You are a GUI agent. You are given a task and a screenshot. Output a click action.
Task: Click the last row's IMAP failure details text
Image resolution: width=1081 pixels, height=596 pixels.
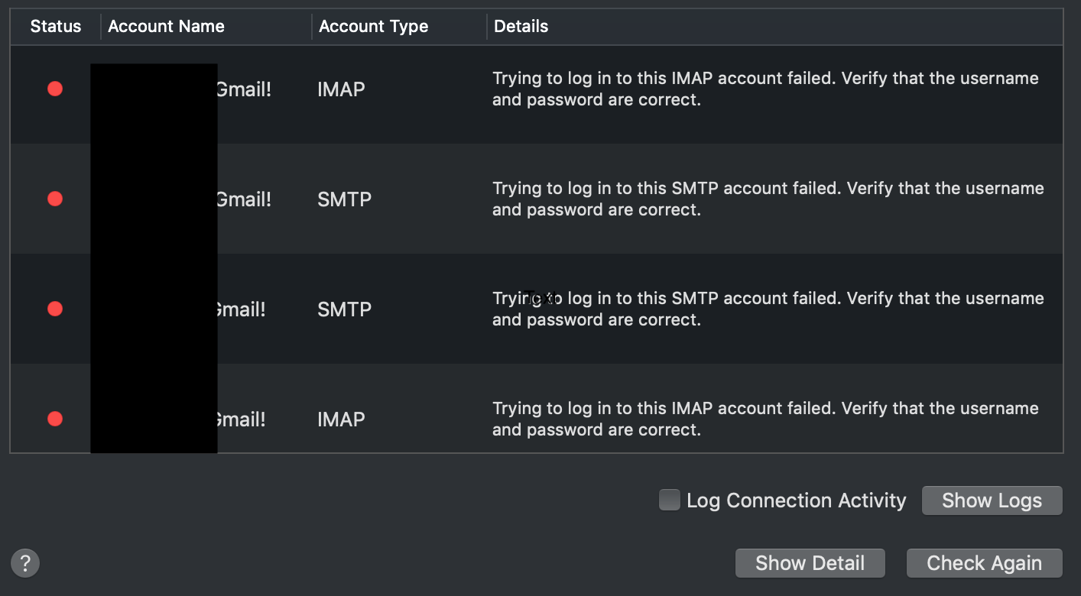coord(765,419)
